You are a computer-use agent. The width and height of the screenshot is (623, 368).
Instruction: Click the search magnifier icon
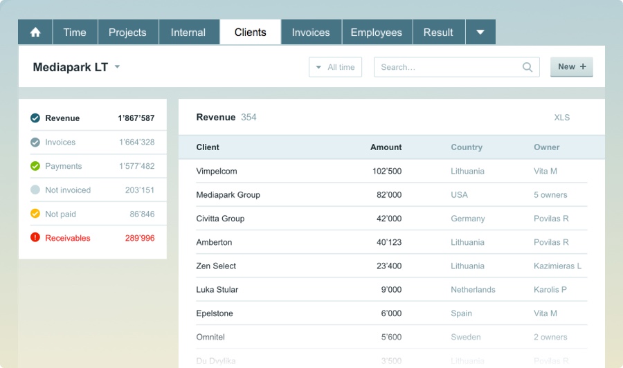(x=527, y=67)
